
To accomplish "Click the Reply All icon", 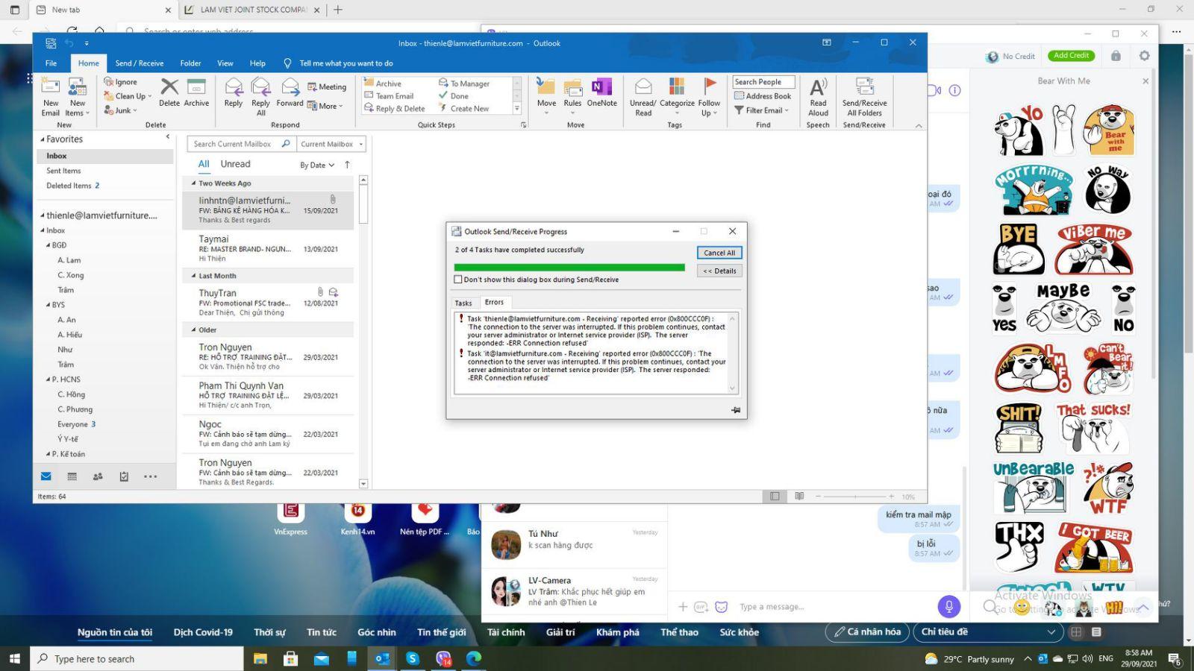I will click(260, 87).
